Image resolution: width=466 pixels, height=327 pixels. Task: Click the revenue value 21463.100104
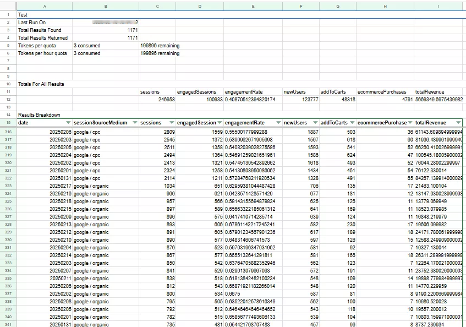point(438,186)
